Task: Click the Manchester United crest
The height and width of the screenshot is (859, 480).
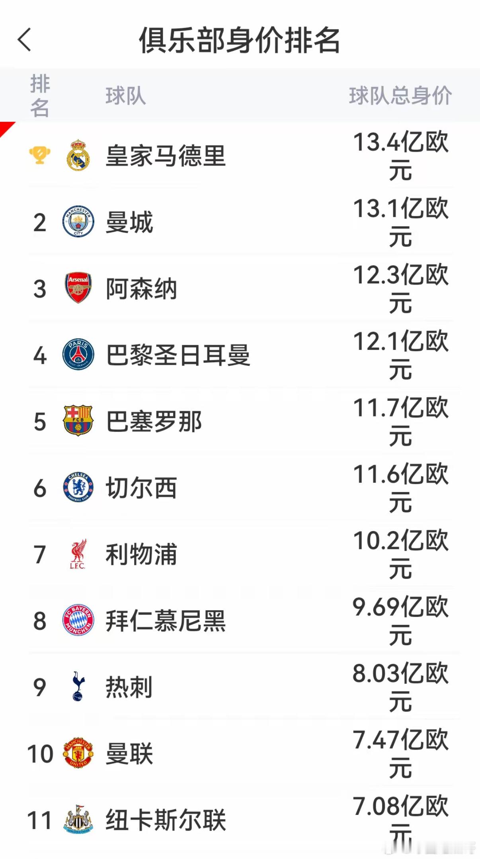Action: coord(78,753)
